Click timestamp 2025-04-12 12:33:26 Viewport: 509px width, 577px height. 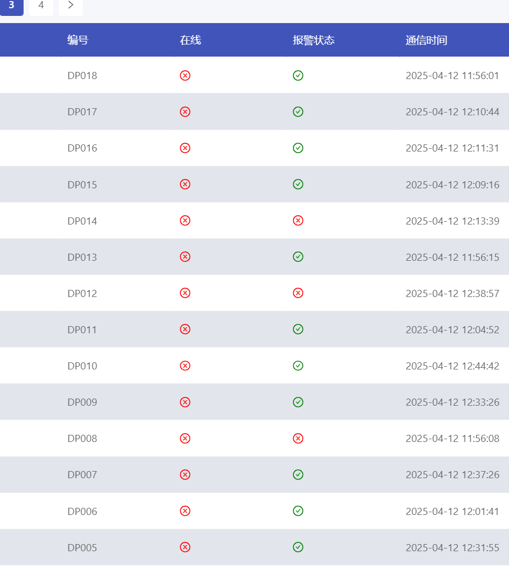coord(453,402)
